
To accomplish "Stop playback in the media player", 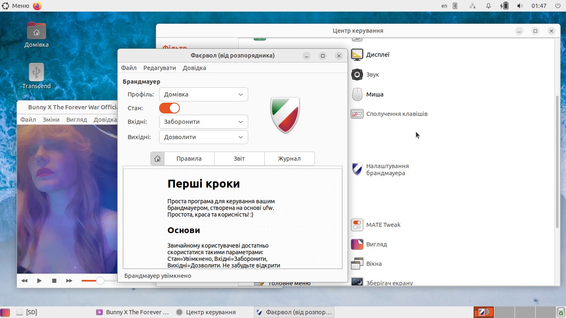I will click(54, 281).
